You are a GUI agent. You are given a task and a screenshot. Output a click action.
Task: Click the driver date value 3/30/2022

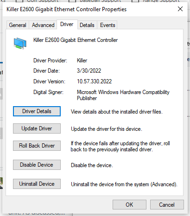[x=89, y=71]
